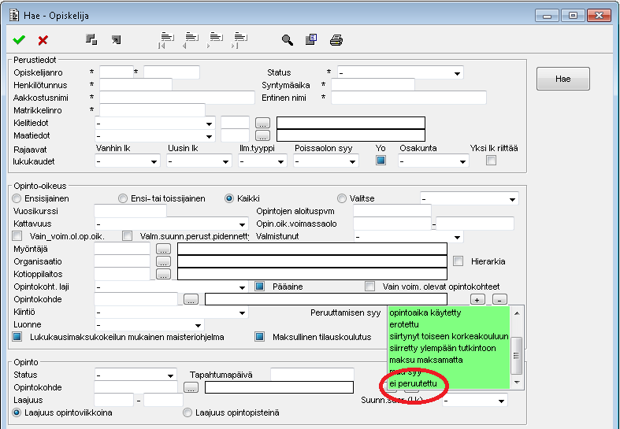Open the Ilm.tyyppi dropdown
620x429 pixels.
point(262,161)
